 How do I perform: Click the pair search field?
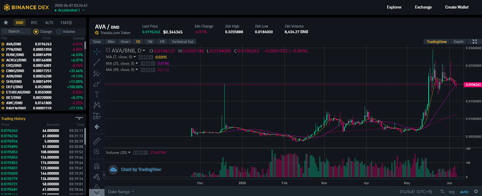[x=16, y=32]
